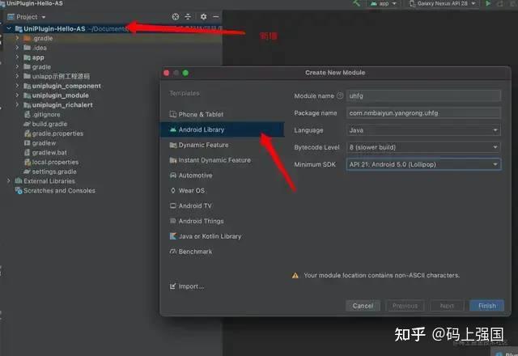This screenshot has width=518, height=356.
Task: Open the Bytecode Level dropdown
Action: click(x=423, y=147)
